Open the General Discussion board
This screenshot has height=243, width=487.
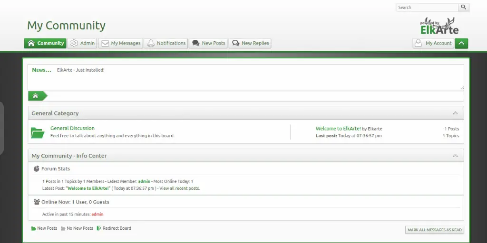[72, 128]
